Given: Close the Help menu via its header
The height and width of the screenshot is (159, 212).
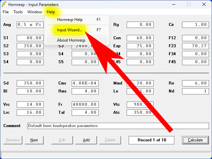Looking at the screenshot, I should 51,12.
